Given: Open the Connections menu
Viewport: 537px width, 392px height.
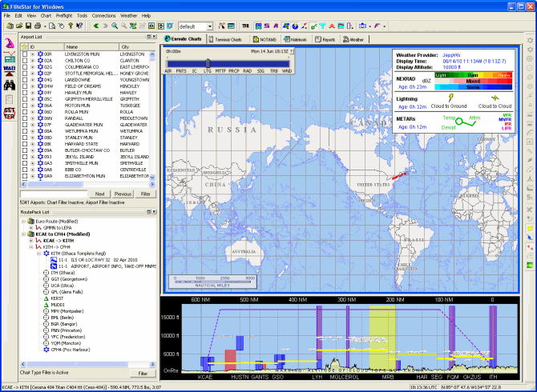Looking at the screenshot, I should [x=103, y=16].
